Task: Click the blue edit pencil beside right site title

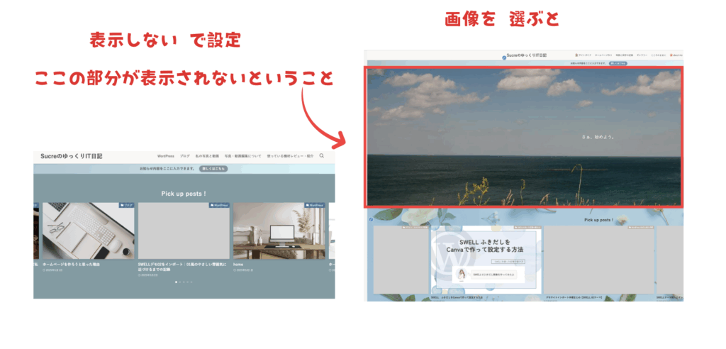Action: [x=504, y=56]
